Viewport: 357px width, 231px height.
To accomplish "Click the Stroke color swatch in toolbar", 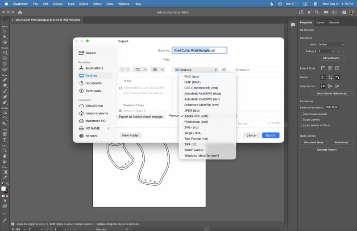I will click(x=6, y=191).
